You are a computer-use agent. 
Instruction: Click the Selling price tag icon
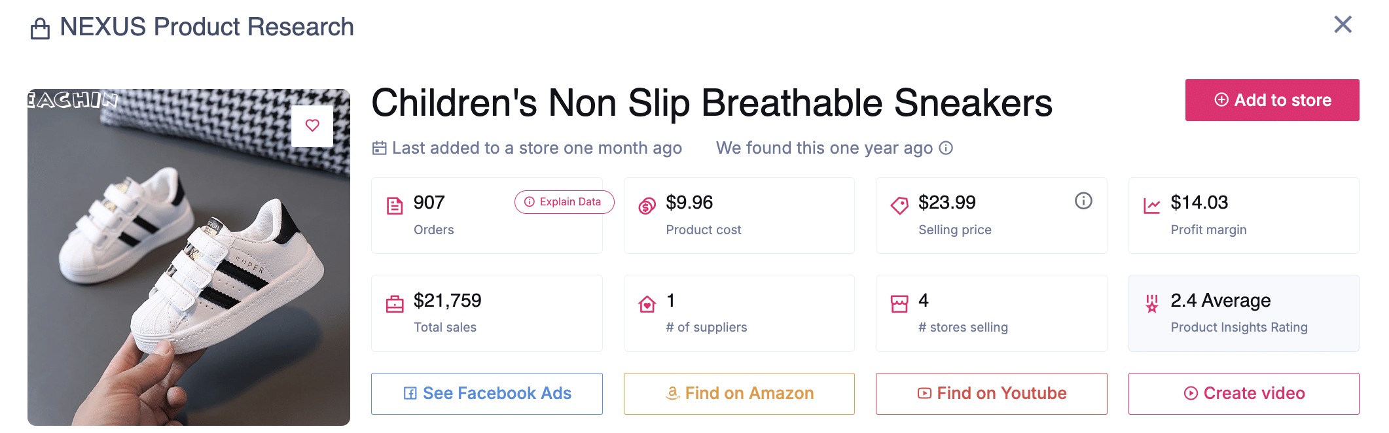899,206
